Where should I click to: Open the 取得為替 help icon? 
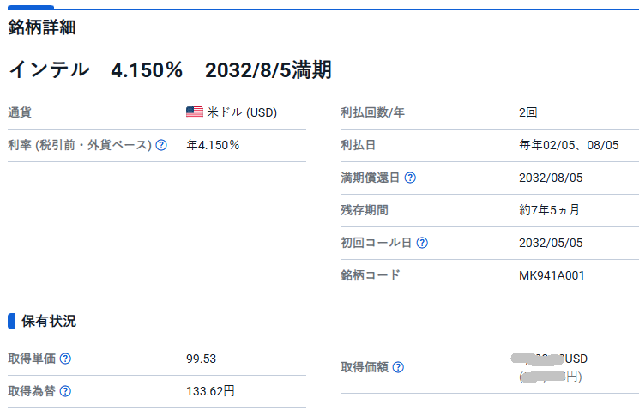coord(65,391)
